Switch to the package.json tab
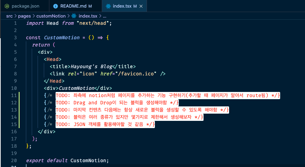This screenshot has height=167, width=305. pyautogui.click(x=24, y=6)
